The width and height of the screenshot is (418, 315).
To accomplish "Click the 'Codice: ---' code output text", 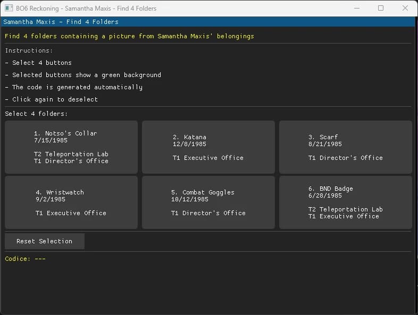I will pos(26,259).
